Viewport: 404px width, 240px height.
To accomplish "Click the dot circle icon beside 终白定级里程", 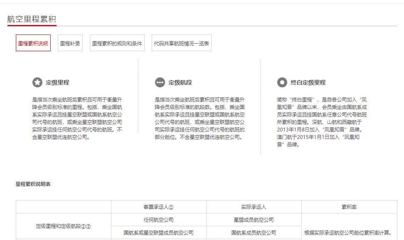I will pos(282,82).
